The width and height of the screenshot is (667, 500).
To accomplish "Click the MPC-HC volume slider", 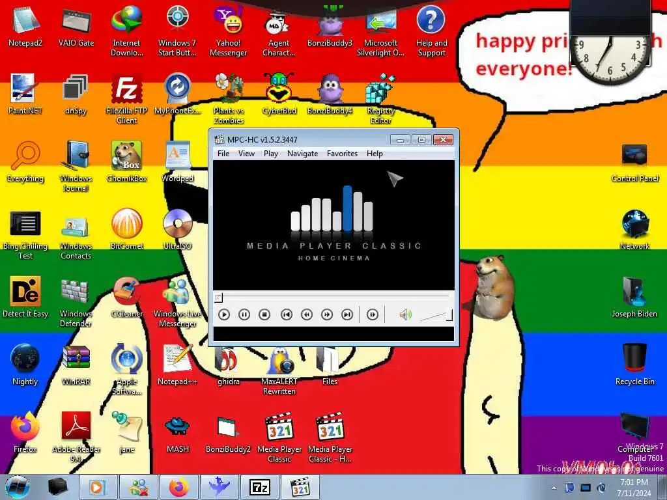I will click(x=436, y=316).
